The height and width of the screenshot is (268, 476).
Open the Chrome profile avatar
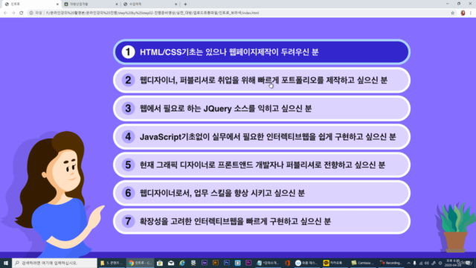pos(463,13)
